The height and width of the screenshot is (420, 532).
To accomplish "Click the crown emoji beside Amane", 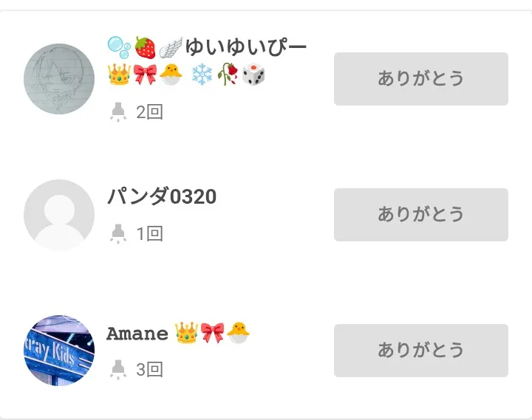I will pos(186,333).
